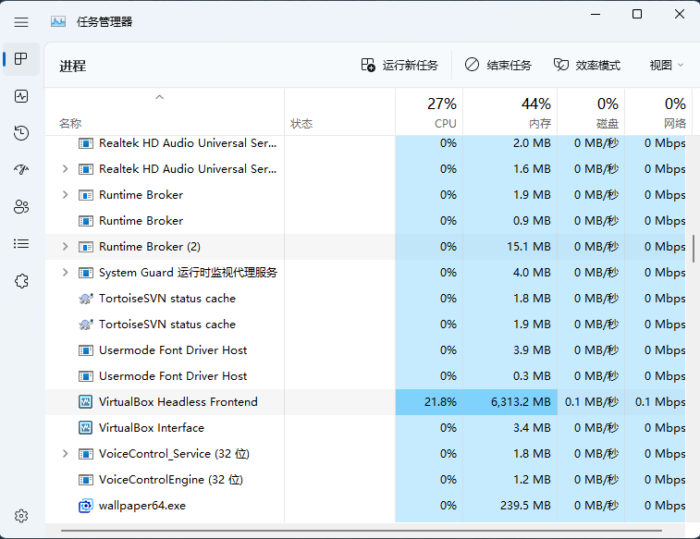Open the Performance page in sidebar
The width and height of the screenshot is (700, 539).
(x=21, y=96)
